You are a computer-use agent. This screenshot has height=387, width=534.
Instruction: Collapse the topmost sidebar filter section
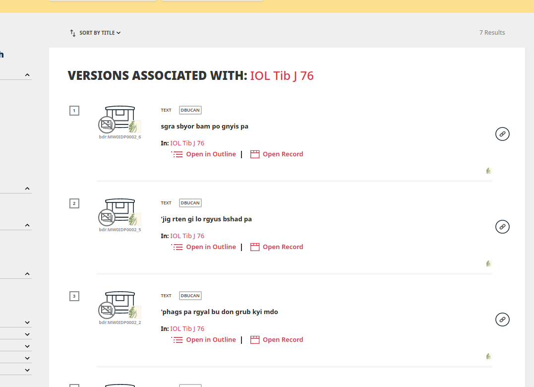point(27,73)
